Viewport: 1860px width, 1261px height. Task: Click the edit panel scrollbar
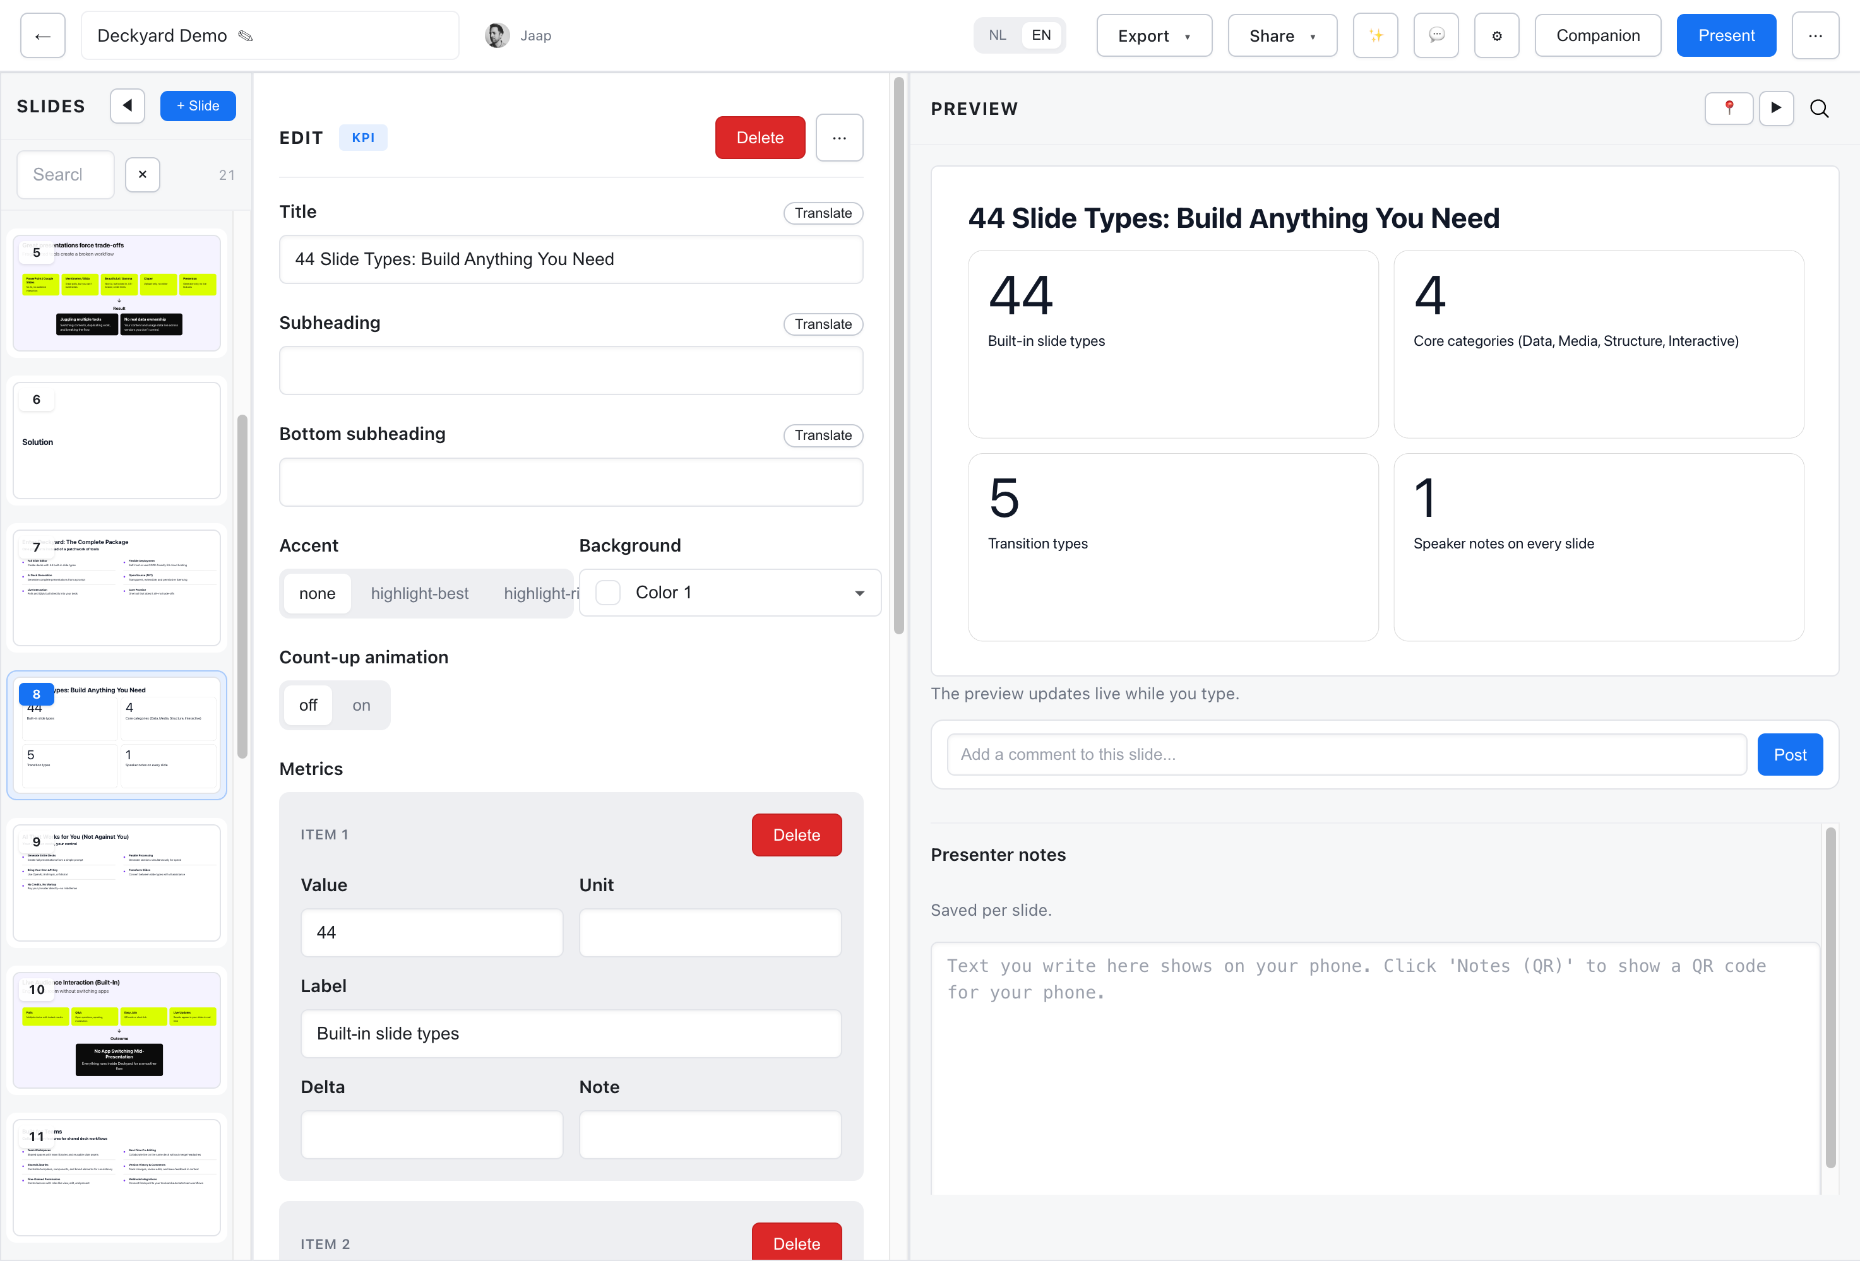pyautogui.click(x=899, y=355)
